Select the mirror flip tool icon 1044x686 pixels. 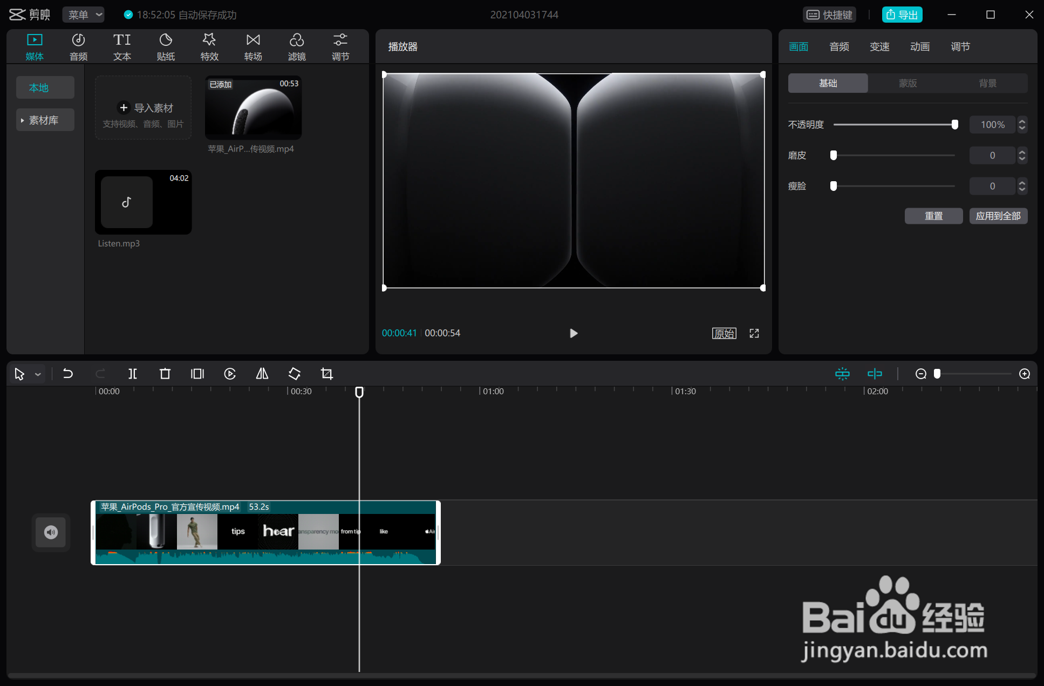[x=262, y=374]
